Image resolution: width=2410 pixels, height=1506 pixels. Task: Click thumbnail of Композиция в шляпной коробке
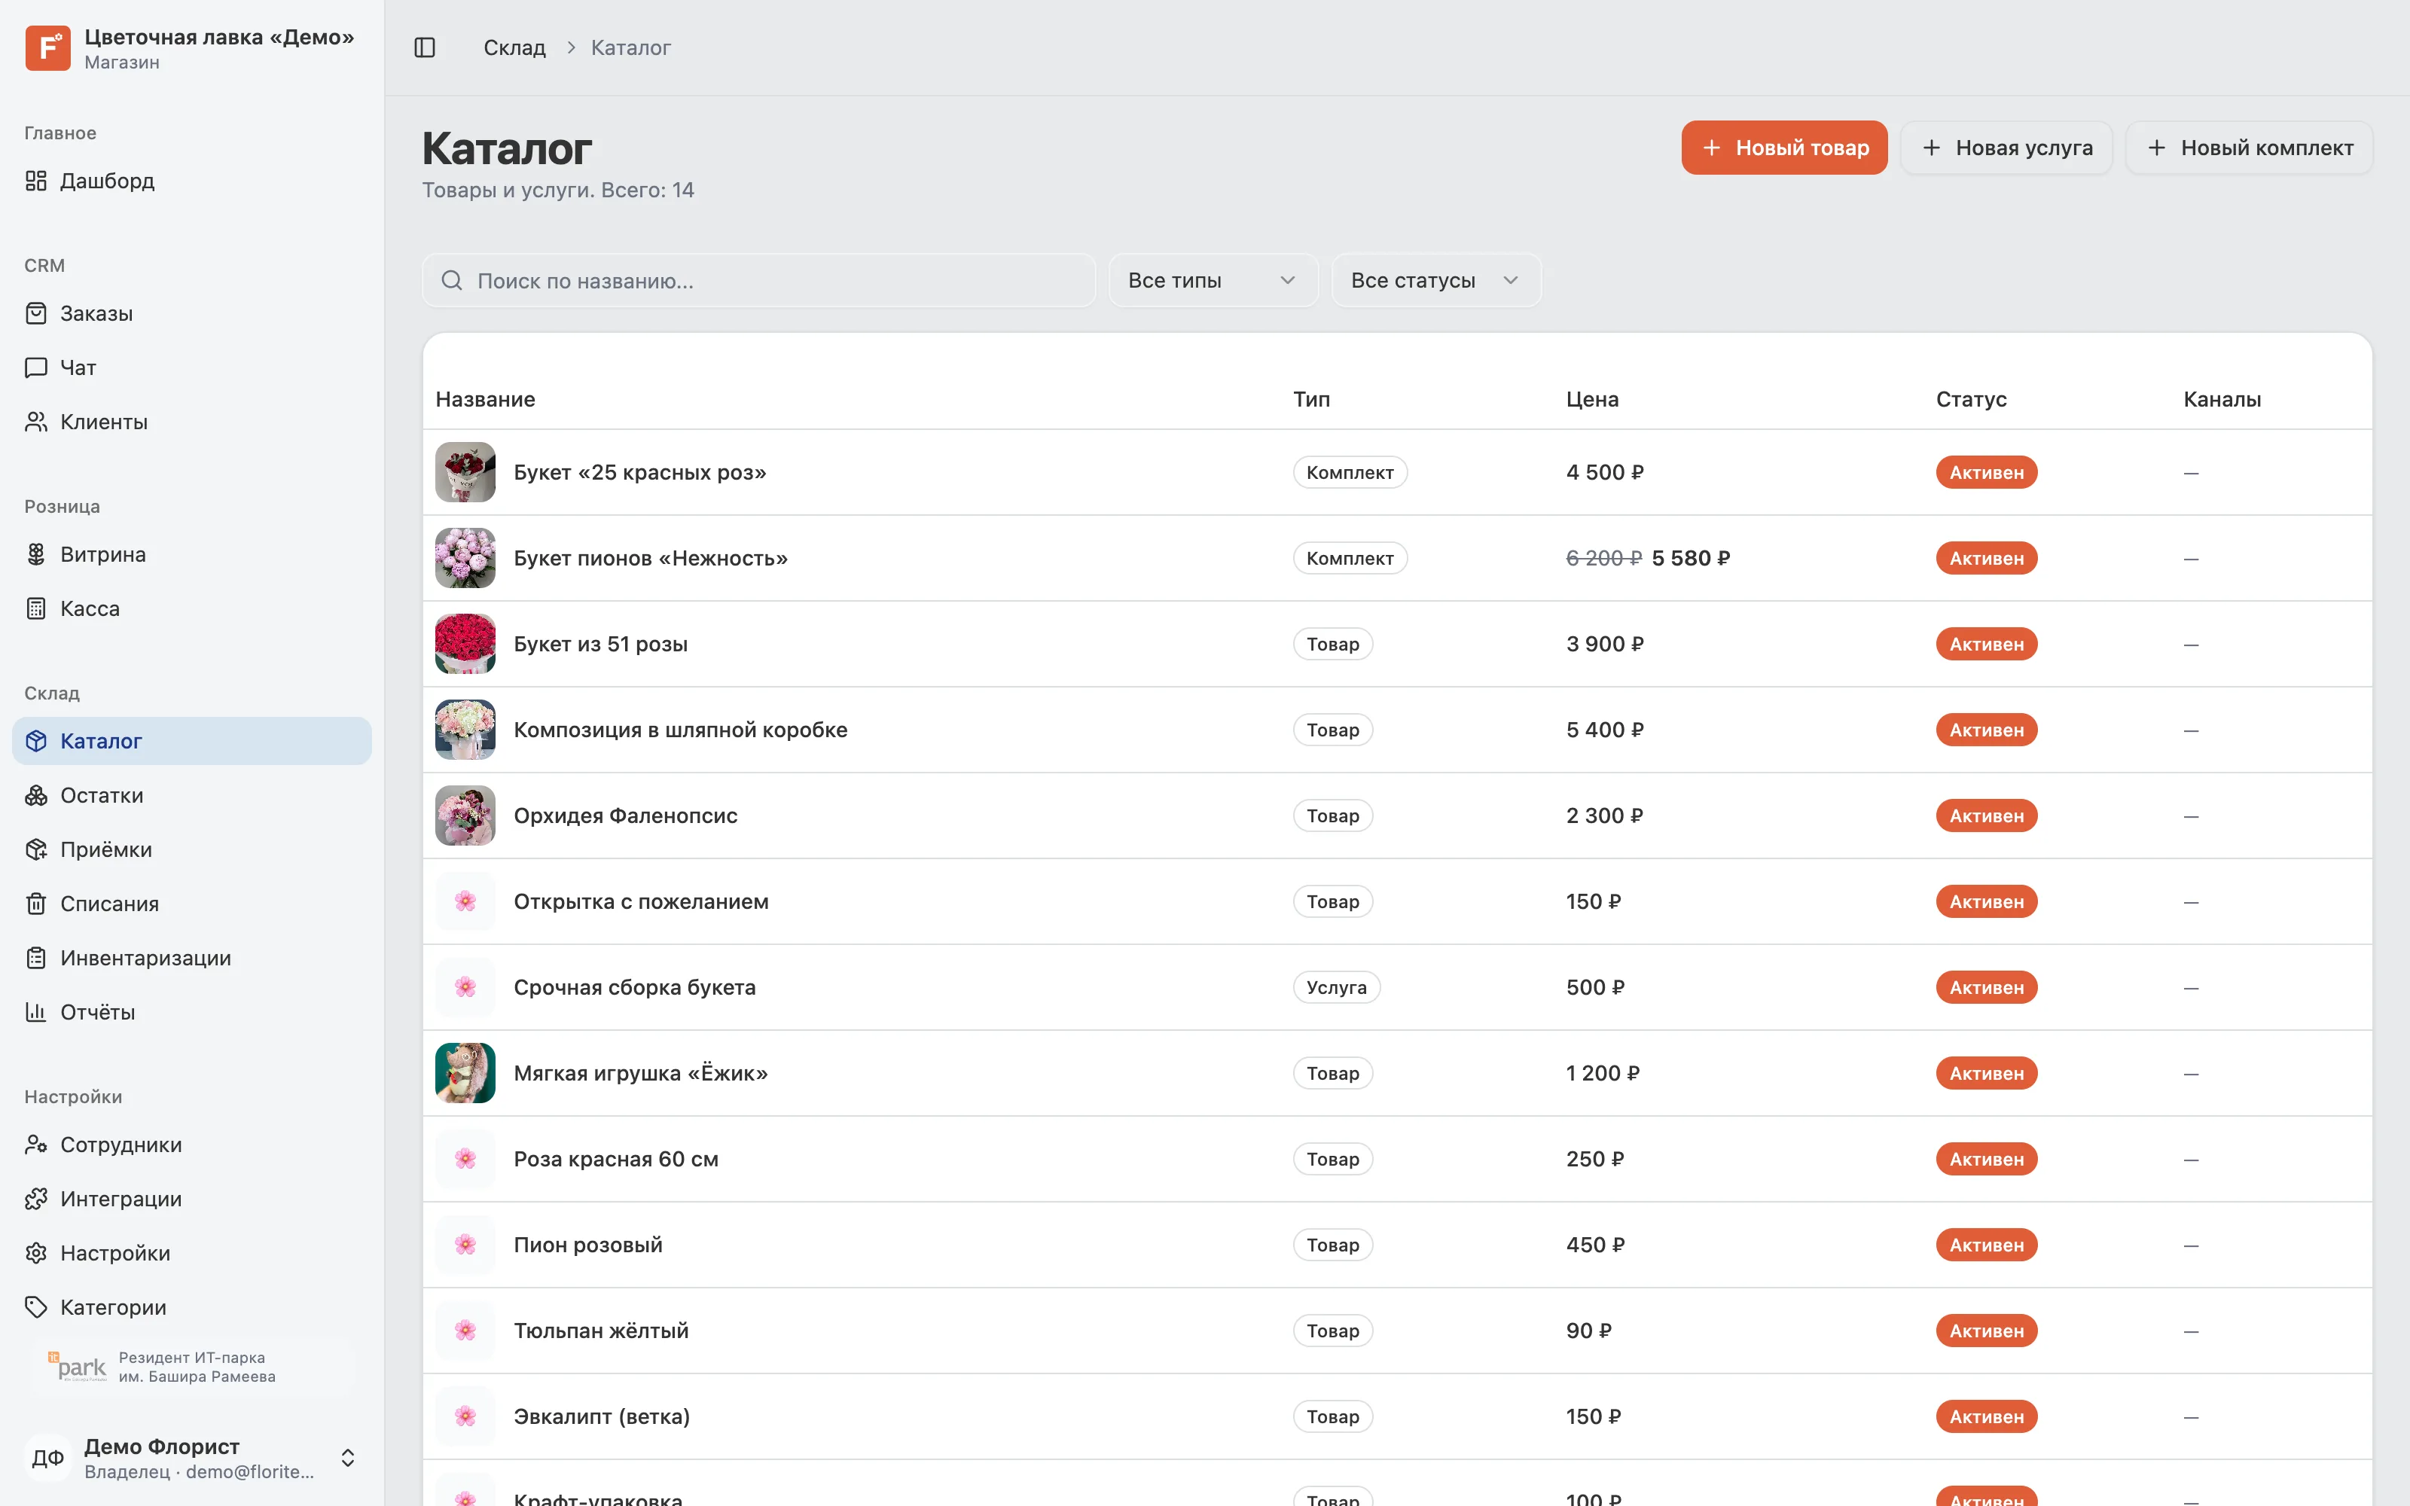point(465,729)
